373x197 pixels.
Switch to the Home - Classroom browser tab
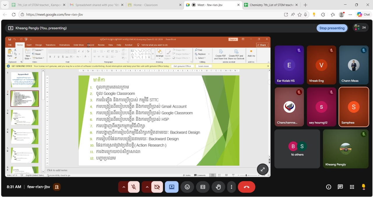click(146, 5)
